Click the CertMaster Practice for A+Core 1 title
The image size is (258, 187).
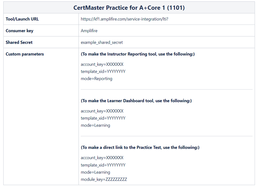pos(129,8)
